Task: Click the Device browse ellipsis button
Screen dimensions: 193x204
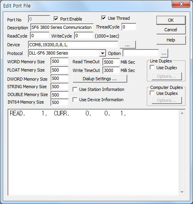Action: (128, 45)
